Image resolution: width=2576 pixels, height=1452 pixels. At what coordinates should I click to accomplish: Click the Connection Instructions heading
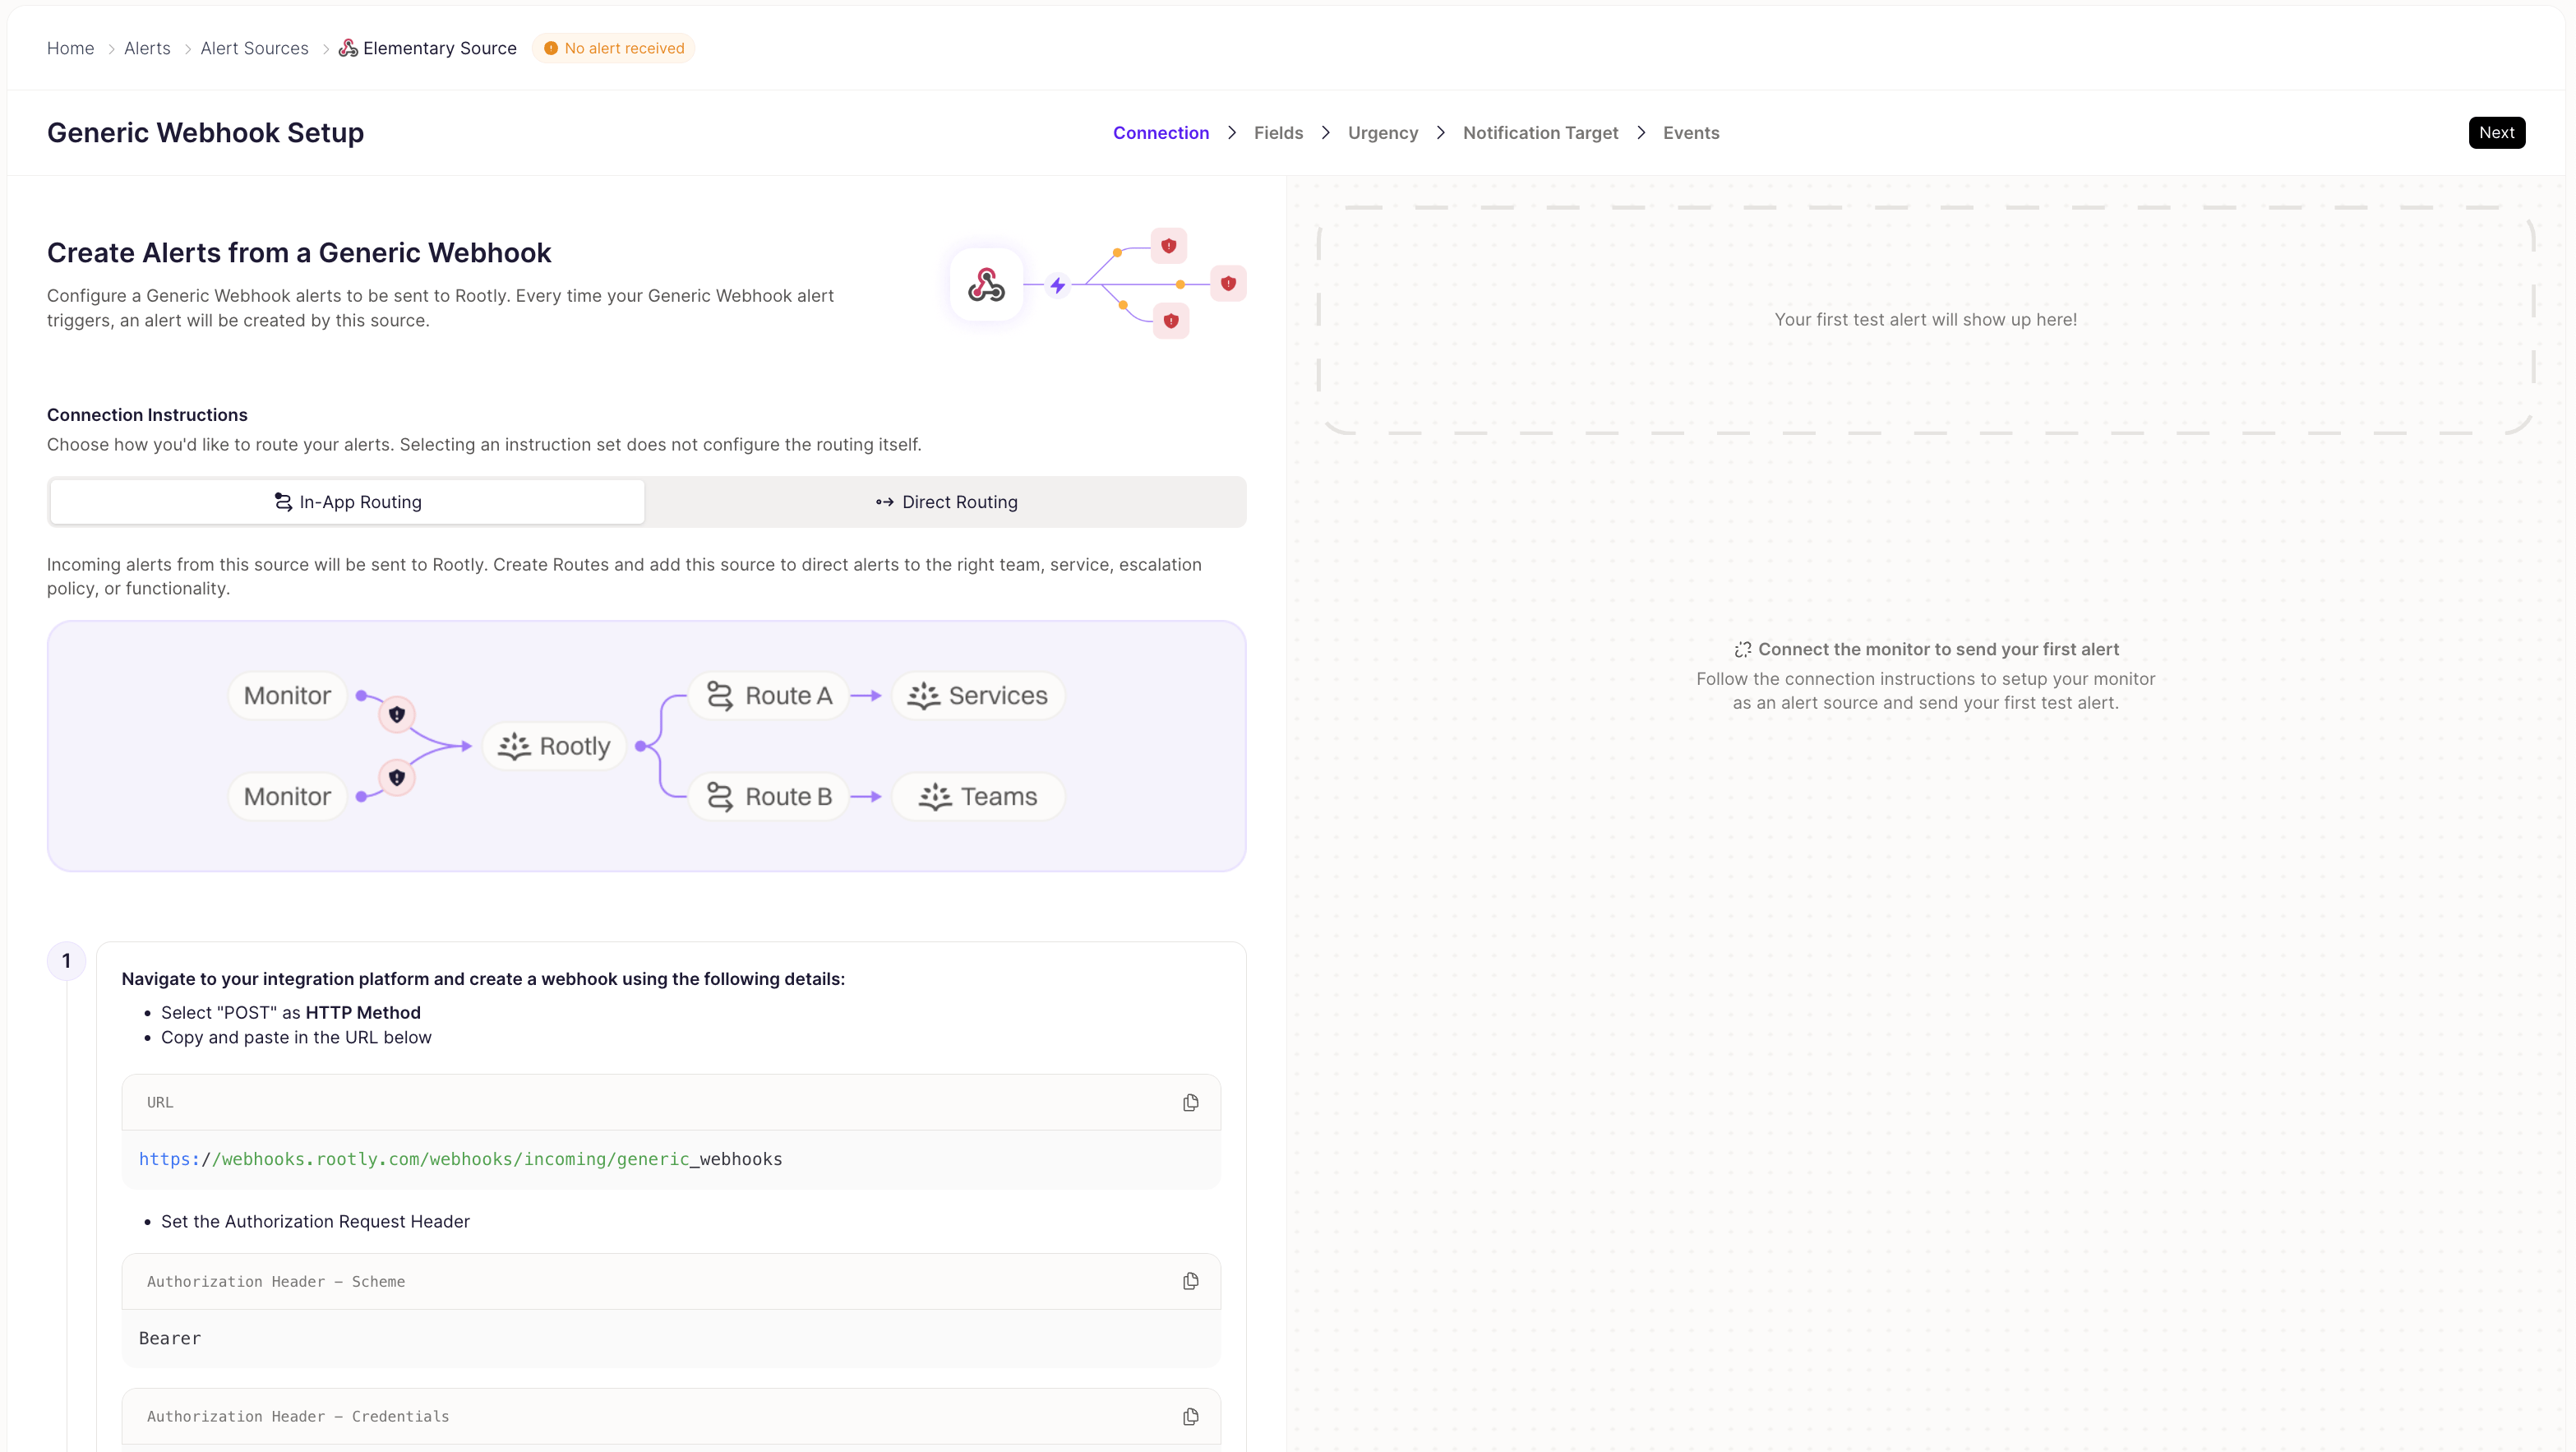[147, 415]
